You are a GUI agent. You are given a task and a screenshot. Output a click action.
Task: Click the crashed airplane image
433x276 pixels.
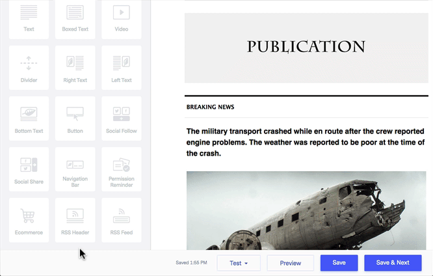[x=306, y=210]
